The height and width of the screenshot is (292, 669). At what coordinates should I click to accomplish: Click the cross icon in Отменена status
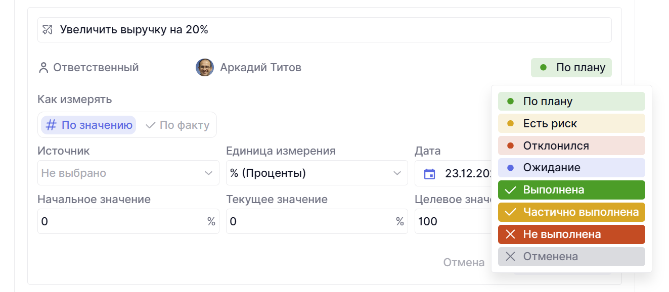click(511, 257)
